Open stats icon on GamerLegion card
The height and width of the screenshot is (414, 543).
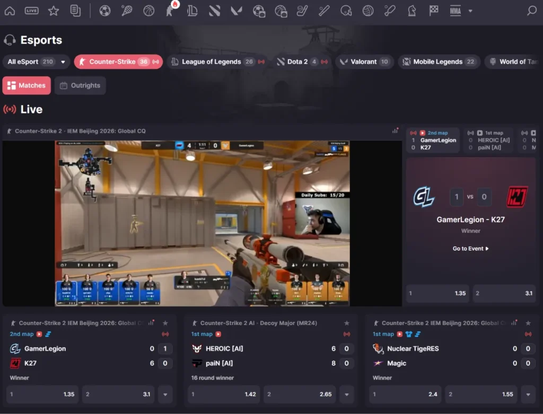coord(151,323)
